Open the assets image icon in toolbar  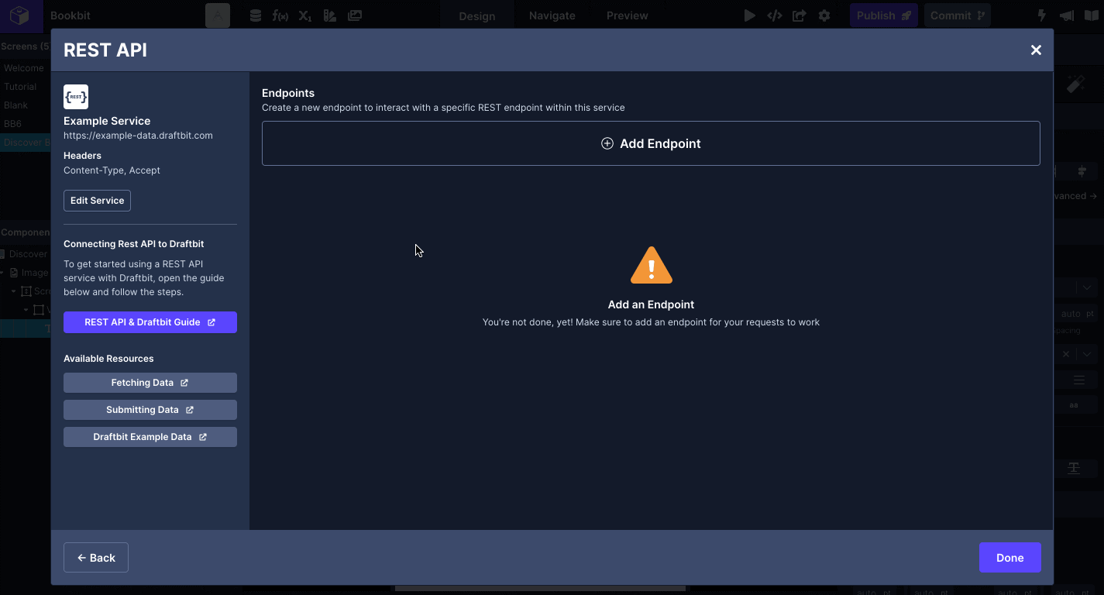355,15
